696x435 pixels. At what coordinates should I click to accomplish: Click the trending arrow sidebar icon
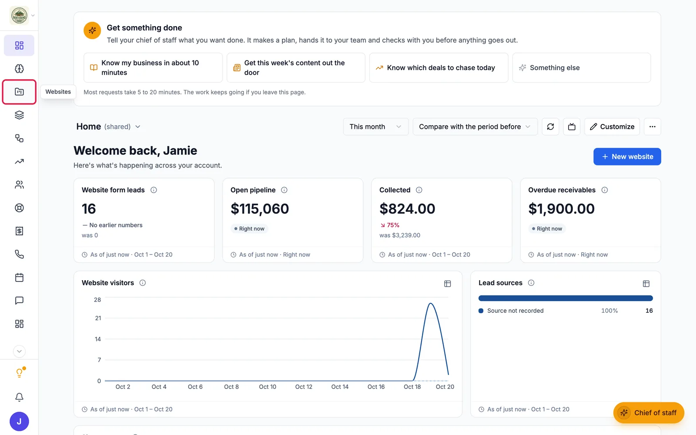pyautogui.click(x=19, y=161)
